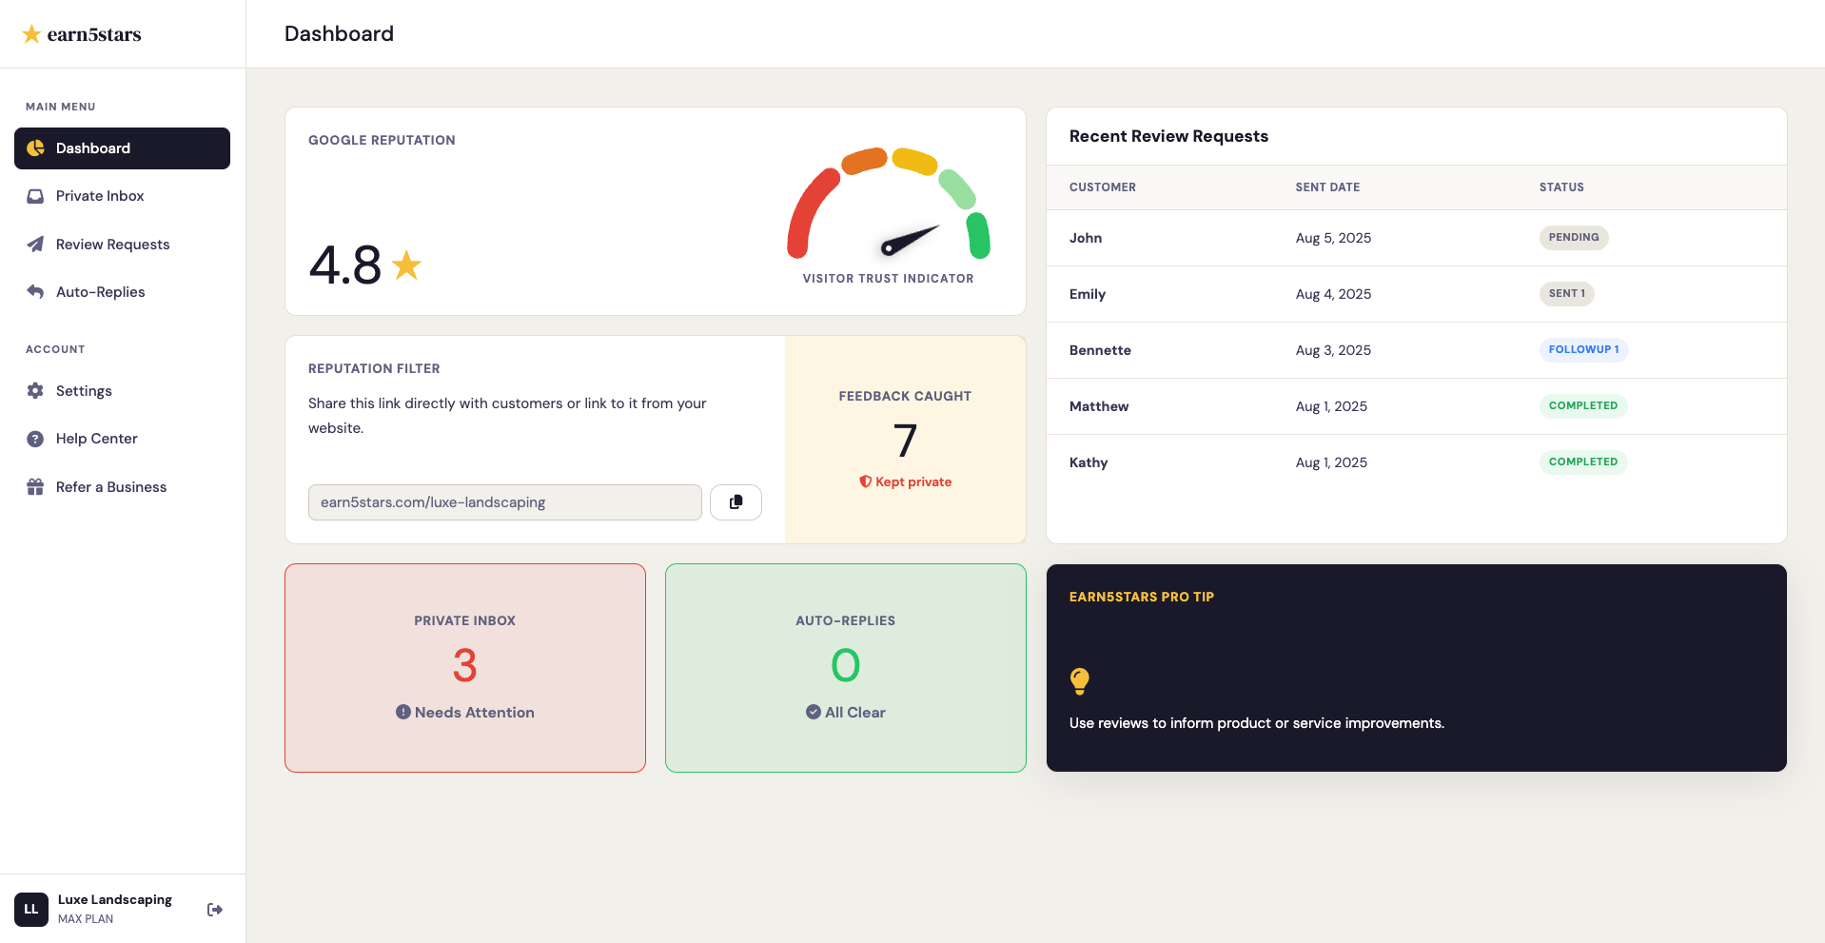This screenshot has width=1825, height=943.
Task: Open Private Inbox from the sidebar
Action: [x=35, y=196]
